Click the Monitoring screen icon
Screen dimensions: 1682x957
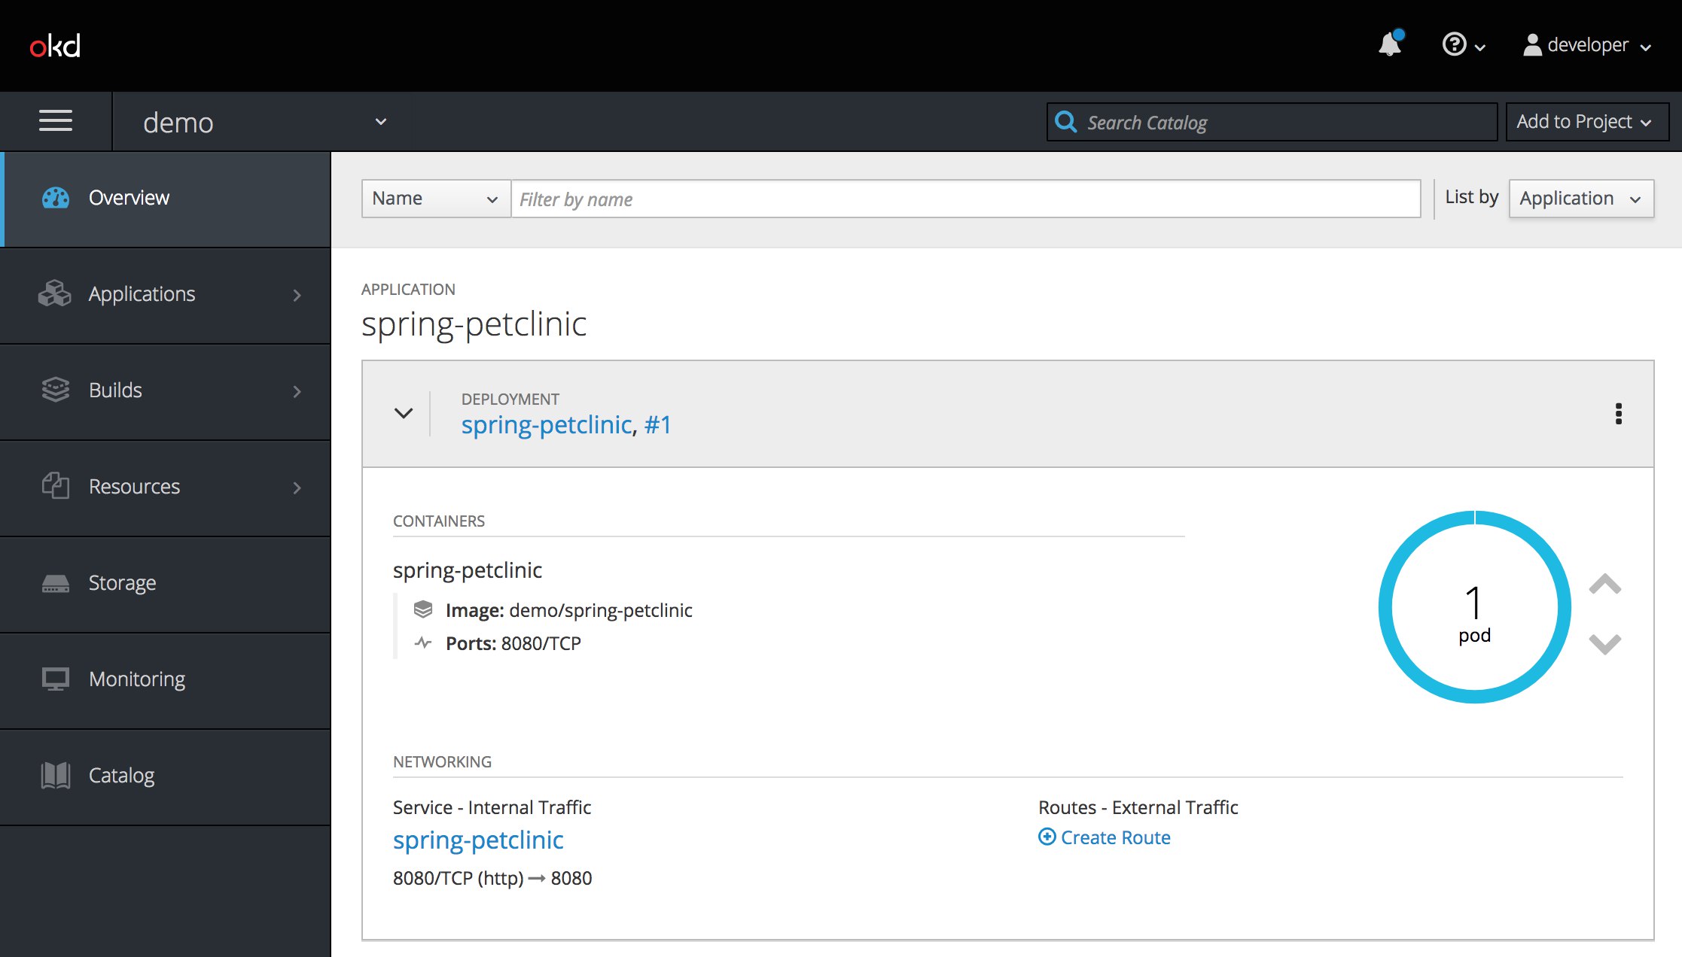(x=55, y=679)
